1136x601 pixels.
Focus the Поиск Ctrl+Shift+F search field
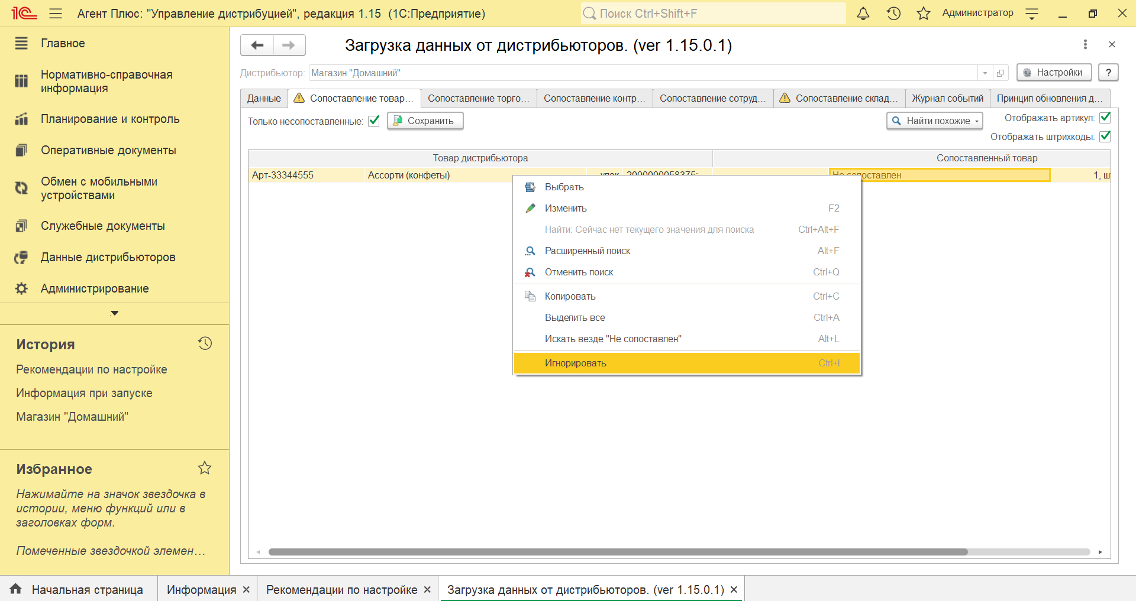pos(713,13)
